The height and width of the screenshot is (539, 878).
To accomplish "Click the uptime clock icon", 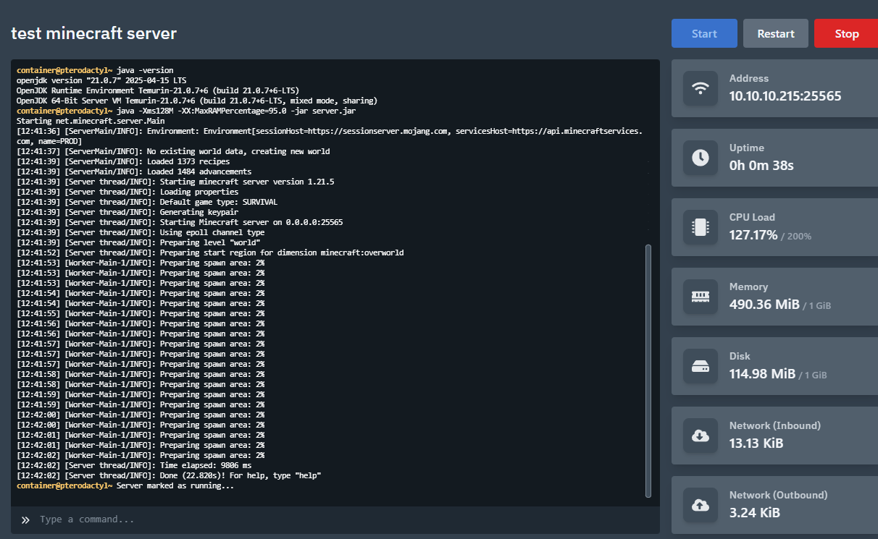I will [x=701, y=158].
